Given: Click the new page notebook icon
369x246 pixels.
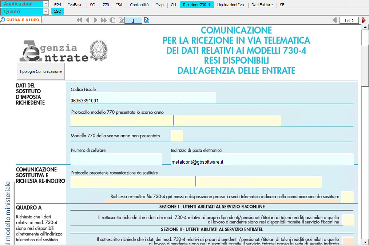Looking at the screenshot, I should (112, 20).
